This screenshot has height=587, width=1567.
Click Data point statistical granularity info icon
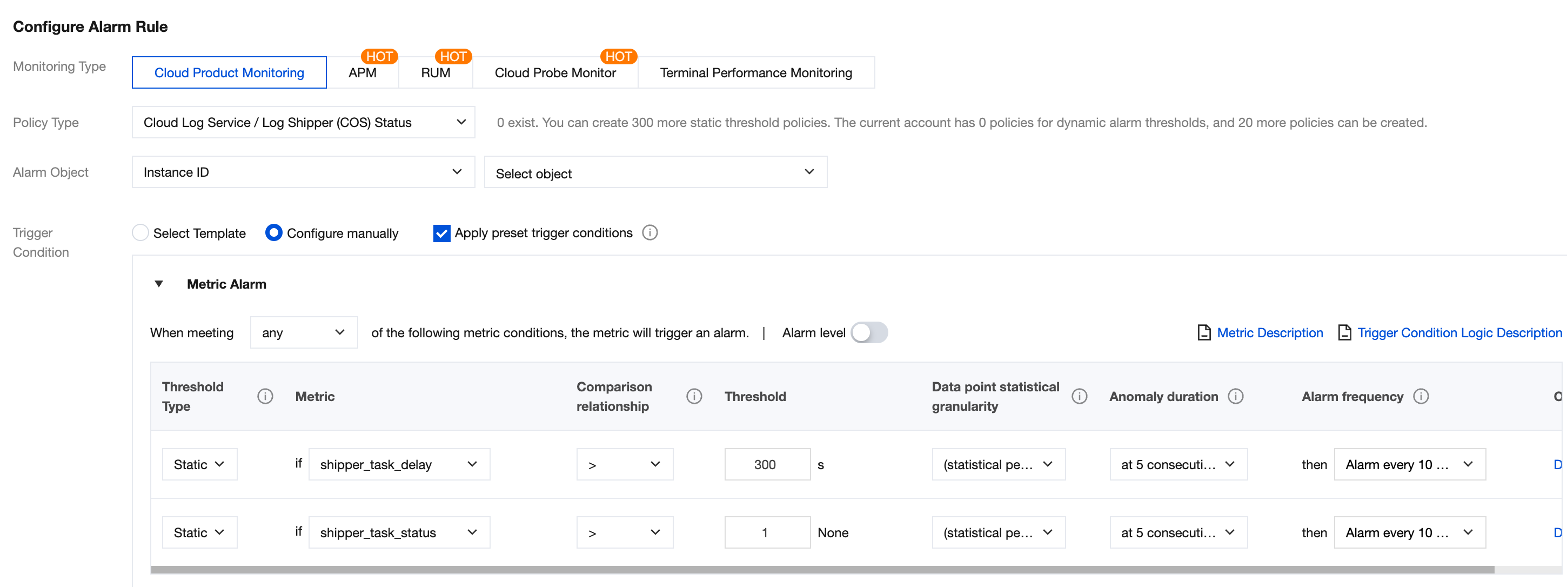[x=1079, y=396]
